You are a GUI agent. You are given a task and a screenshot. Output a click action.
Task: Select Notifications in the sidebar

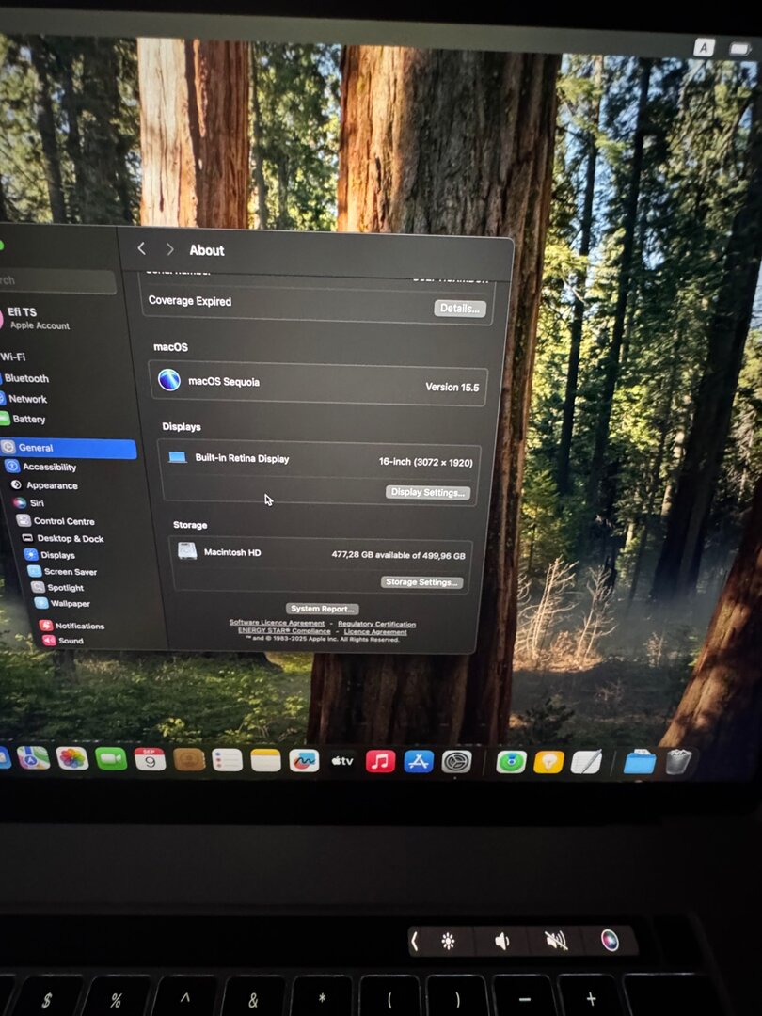71,626
